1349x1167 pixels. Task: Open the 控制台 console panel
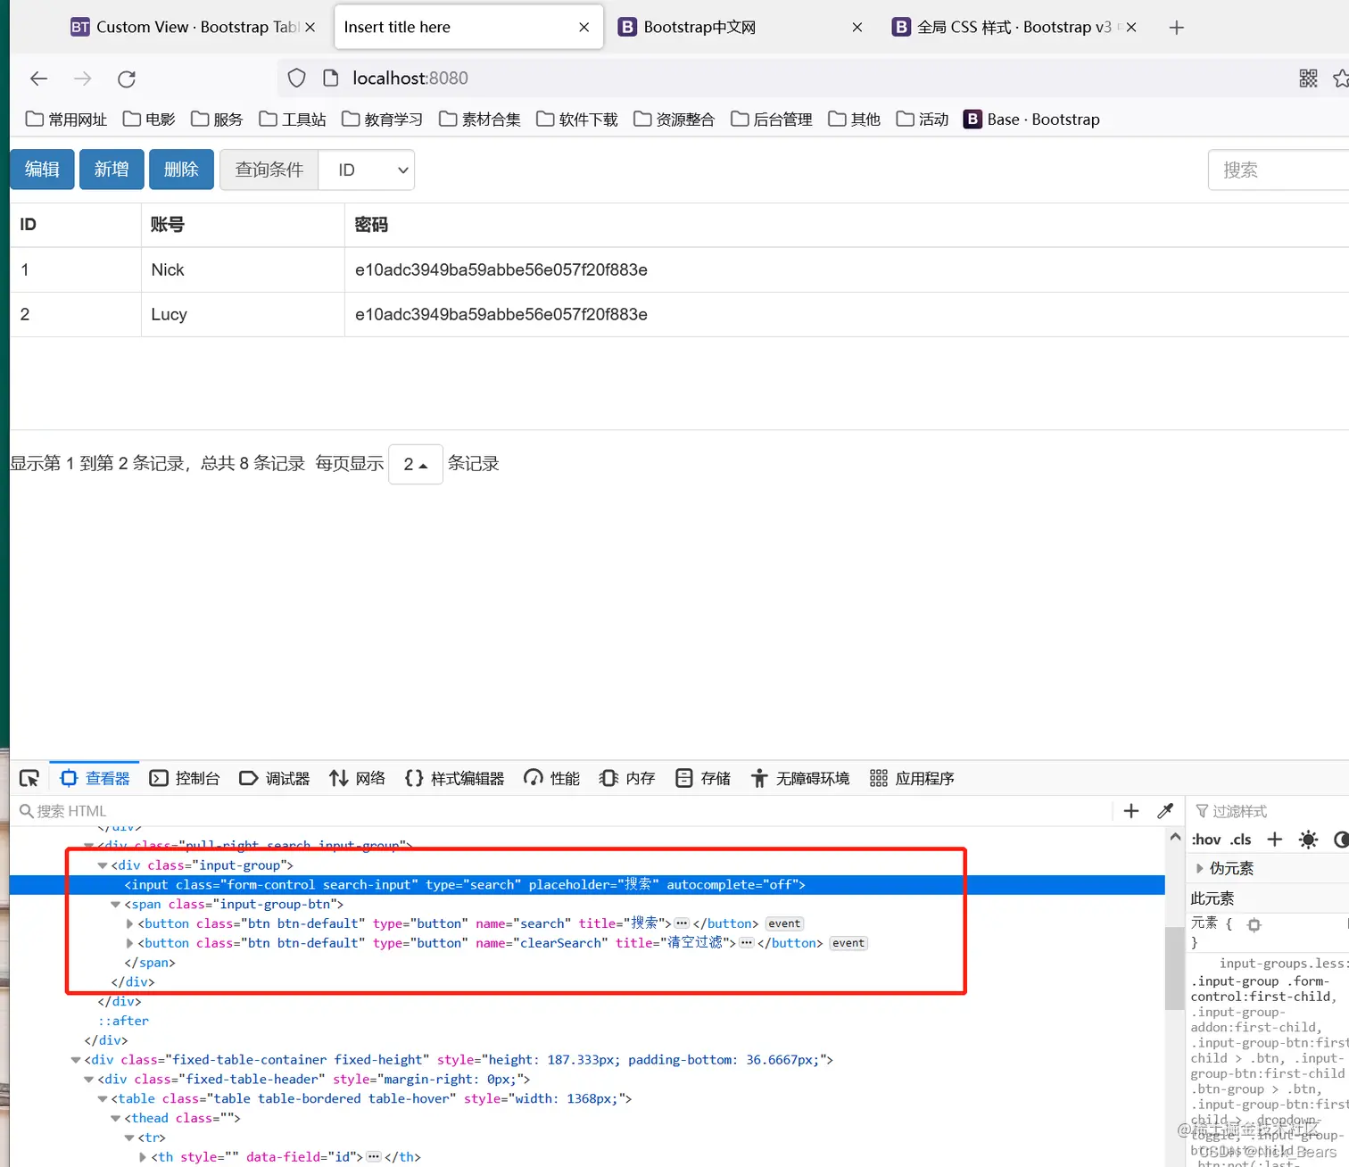185,779
